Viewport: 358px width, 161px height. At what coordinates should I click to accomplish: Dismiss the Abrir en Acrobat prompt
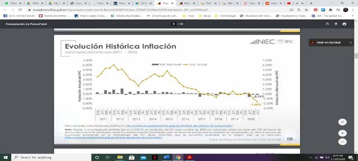351,43
